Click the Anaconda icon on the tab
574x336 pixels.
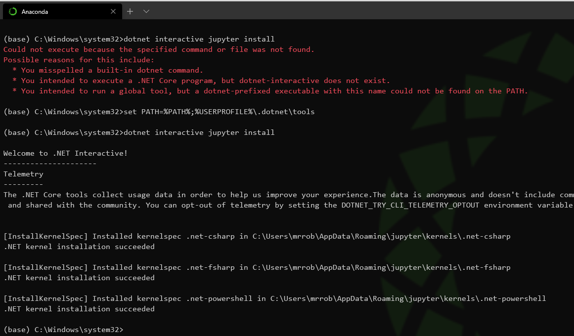click(x=12, y=11)
